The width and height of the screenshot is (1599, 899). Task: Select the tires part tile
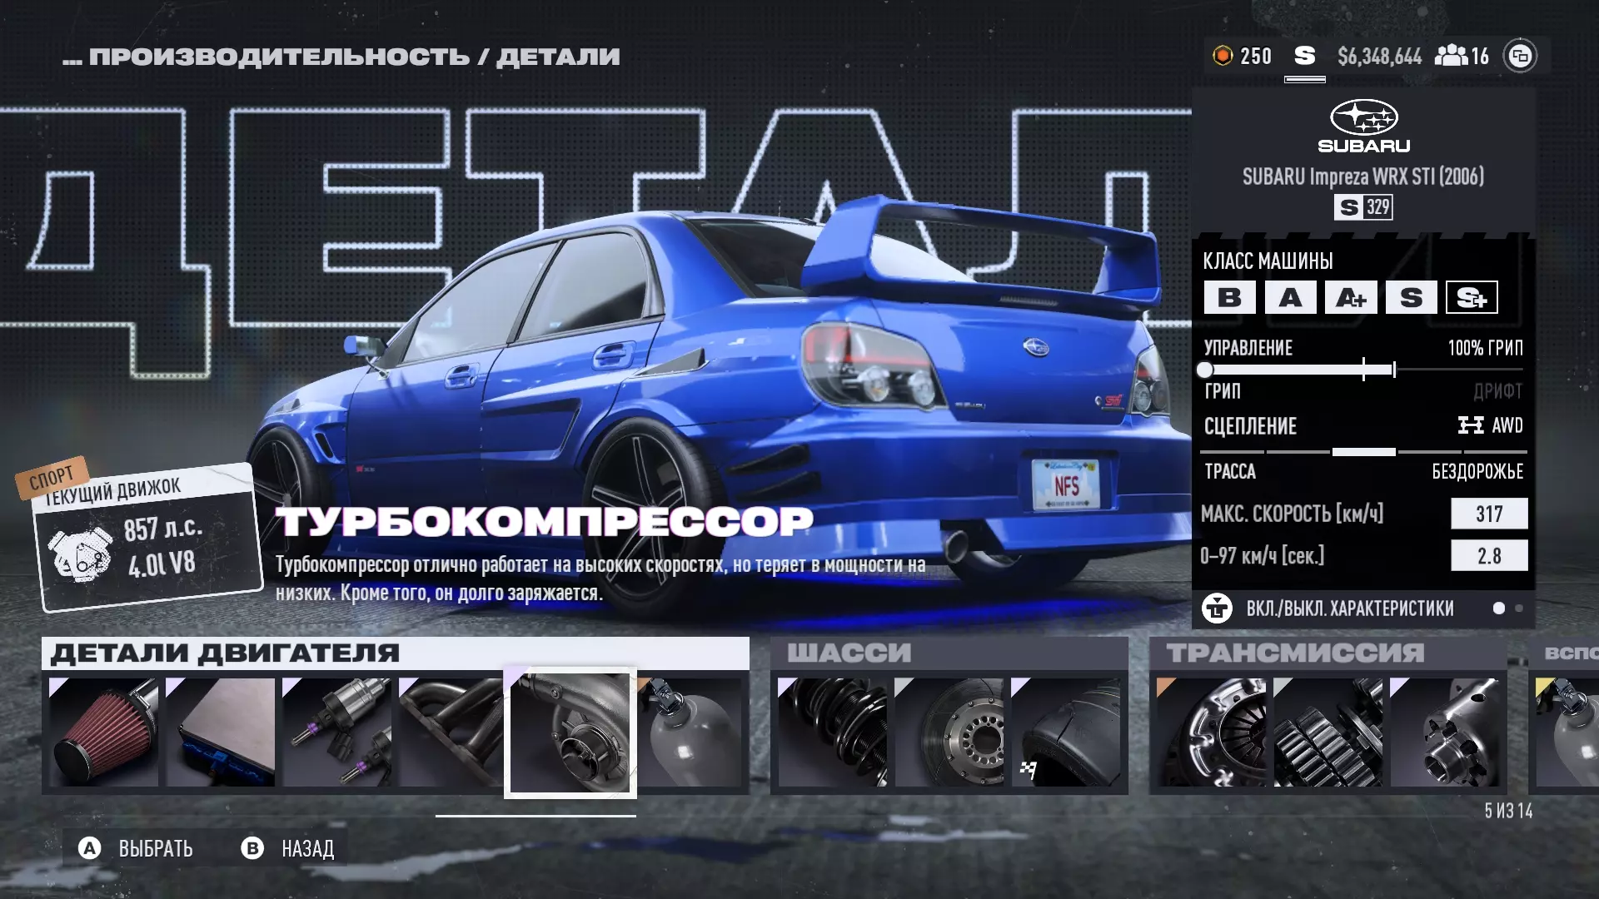coord(1065,732)
